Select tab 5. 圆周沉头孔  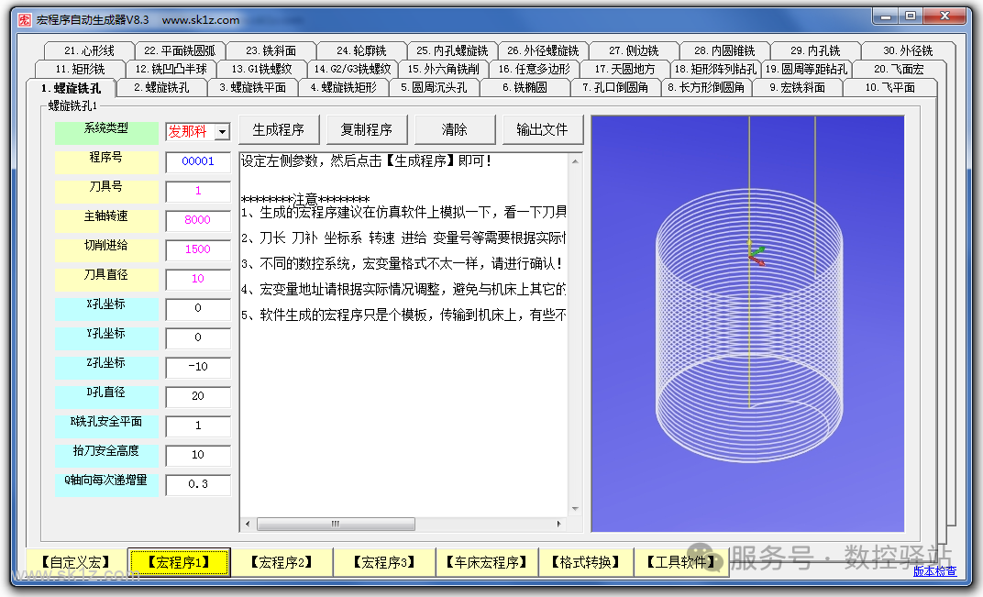click(435, 88)
